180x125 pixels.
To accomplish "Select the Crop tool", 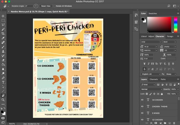I will pos(3,34).
